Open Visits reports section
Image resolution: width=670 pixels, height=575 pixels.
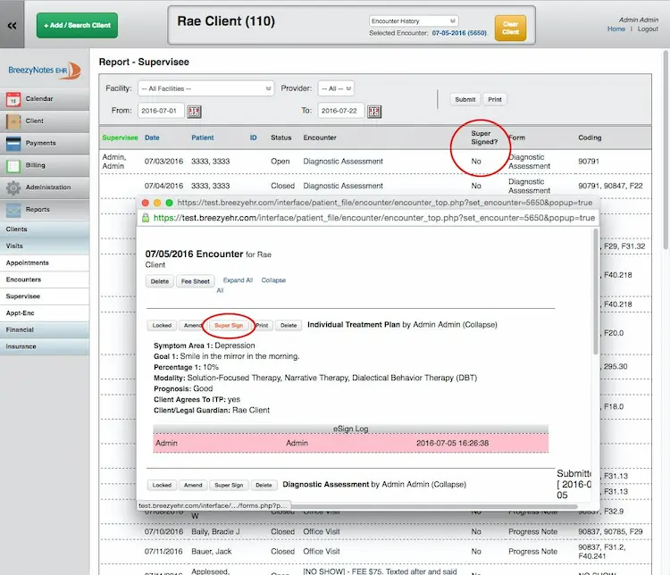pyautogui.click(x=45, y=246)
